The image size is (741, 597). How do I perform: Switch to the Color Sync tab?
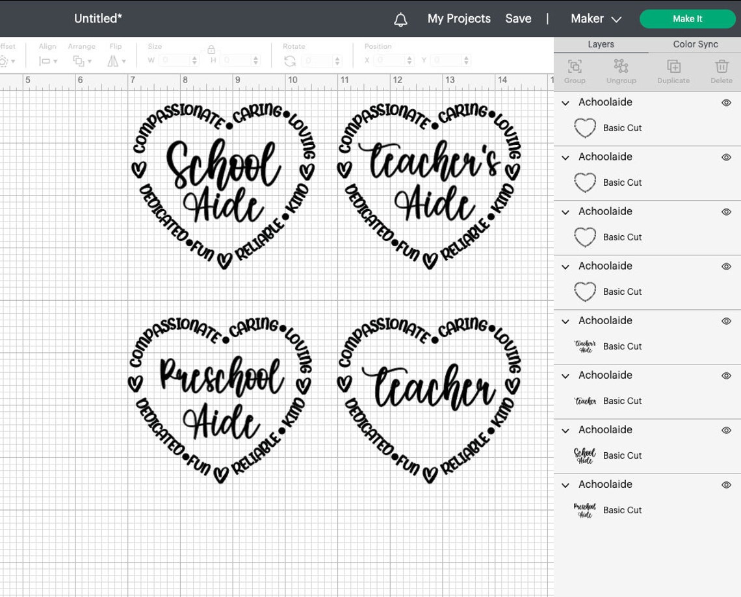[x=694, y=44]
